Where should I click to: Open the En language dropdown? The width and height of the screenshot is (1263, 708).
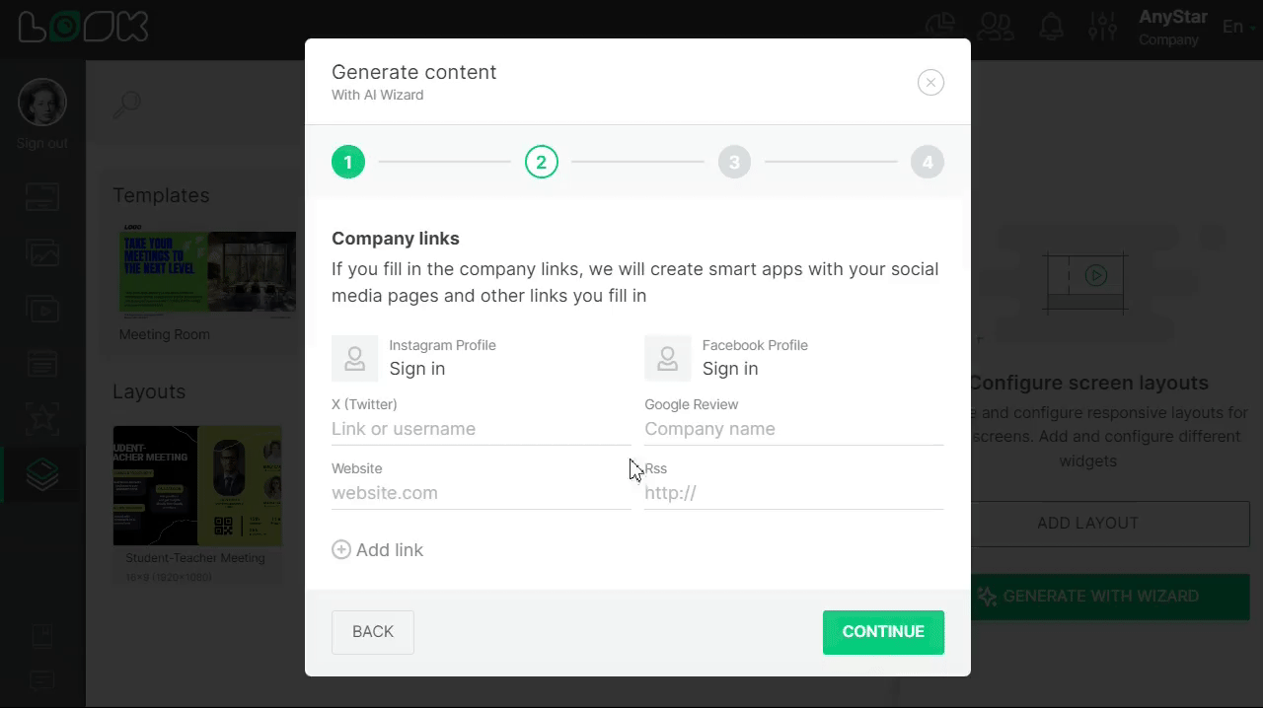click(x=1236, y=27)
